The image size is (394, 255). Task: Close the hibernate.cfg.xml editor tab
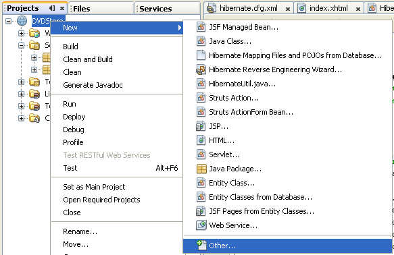pos(288,9)
